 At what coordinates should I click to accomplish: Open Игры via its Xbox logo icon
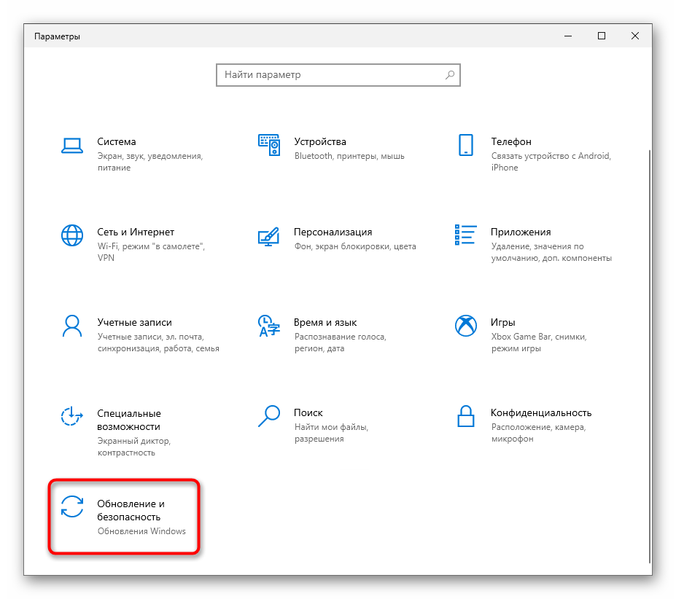[x=466, y=325]
